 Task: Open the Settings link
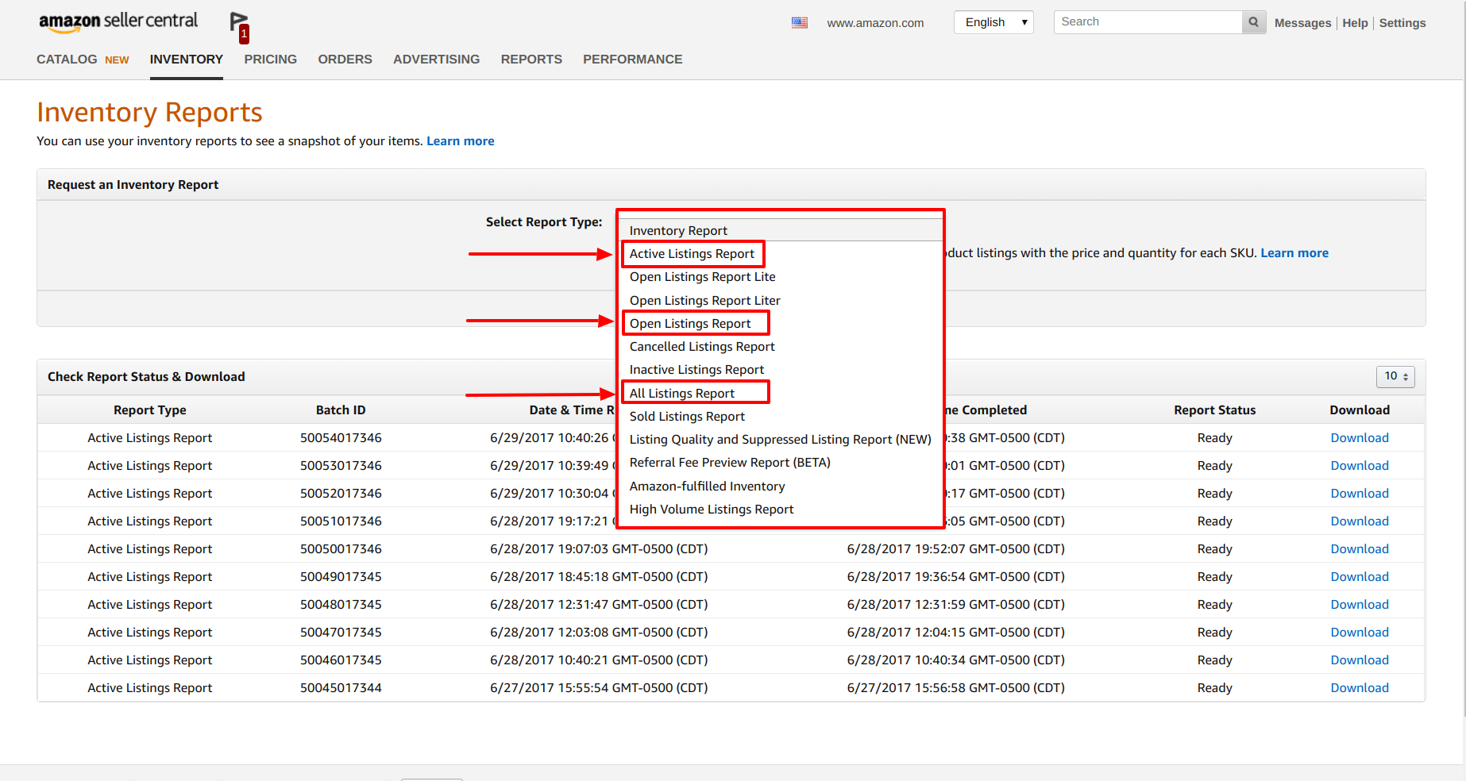point(1402,23)
